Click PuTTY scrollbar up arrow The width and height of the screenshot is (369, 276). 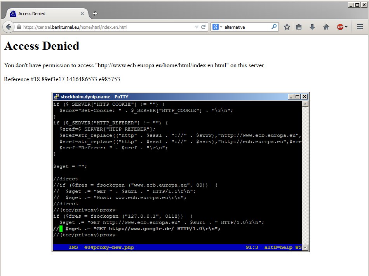[305, 104]
